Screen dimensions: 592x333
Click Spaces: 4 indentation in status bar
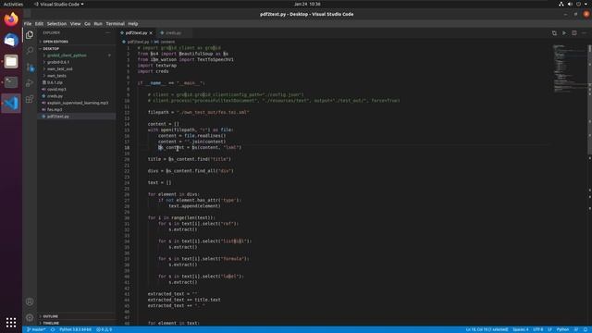[520, 329]
